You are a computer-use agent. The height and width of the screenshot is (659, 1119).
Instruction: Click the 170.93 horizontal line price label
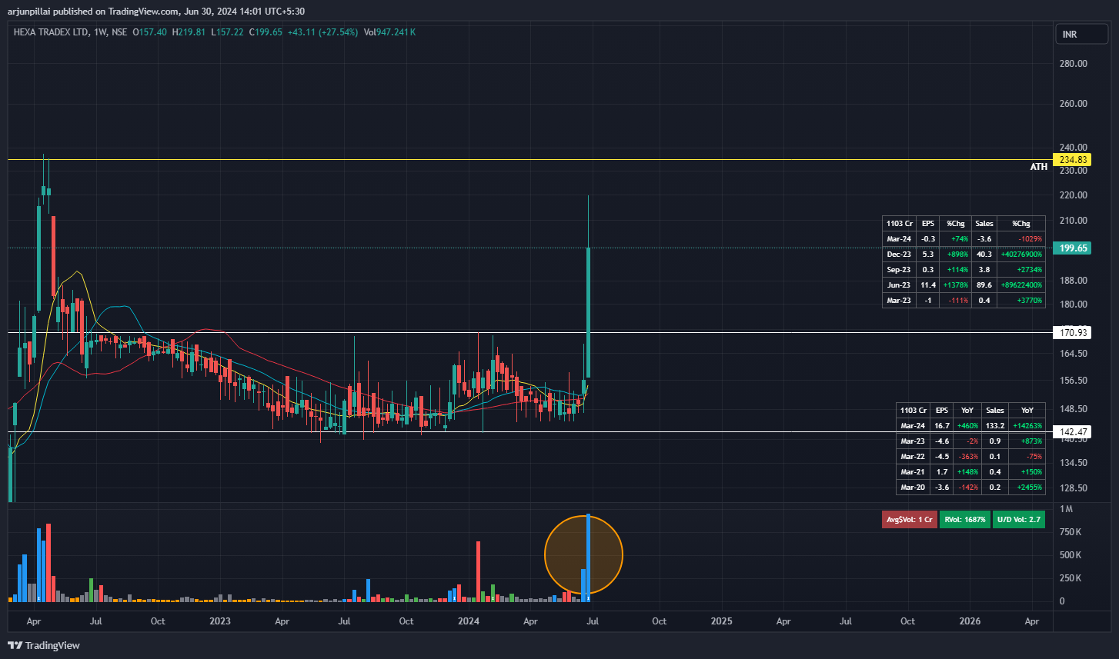1073,332
